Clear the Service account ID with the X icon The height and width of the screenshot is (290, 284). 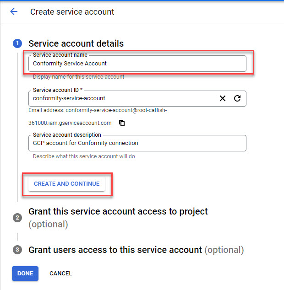coord(223,98)
